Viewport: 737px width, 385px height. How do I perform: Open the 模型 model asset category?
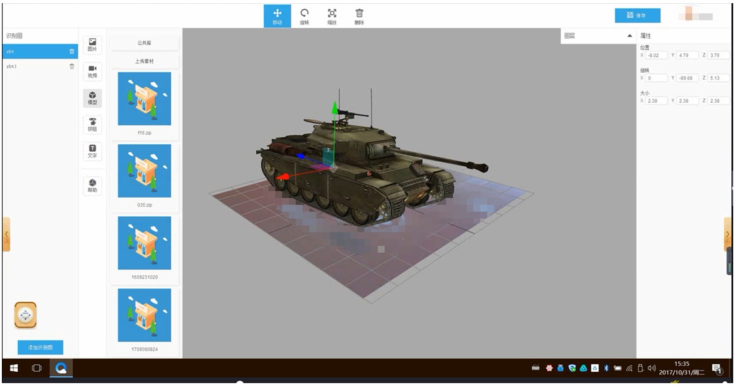[92, 98]
